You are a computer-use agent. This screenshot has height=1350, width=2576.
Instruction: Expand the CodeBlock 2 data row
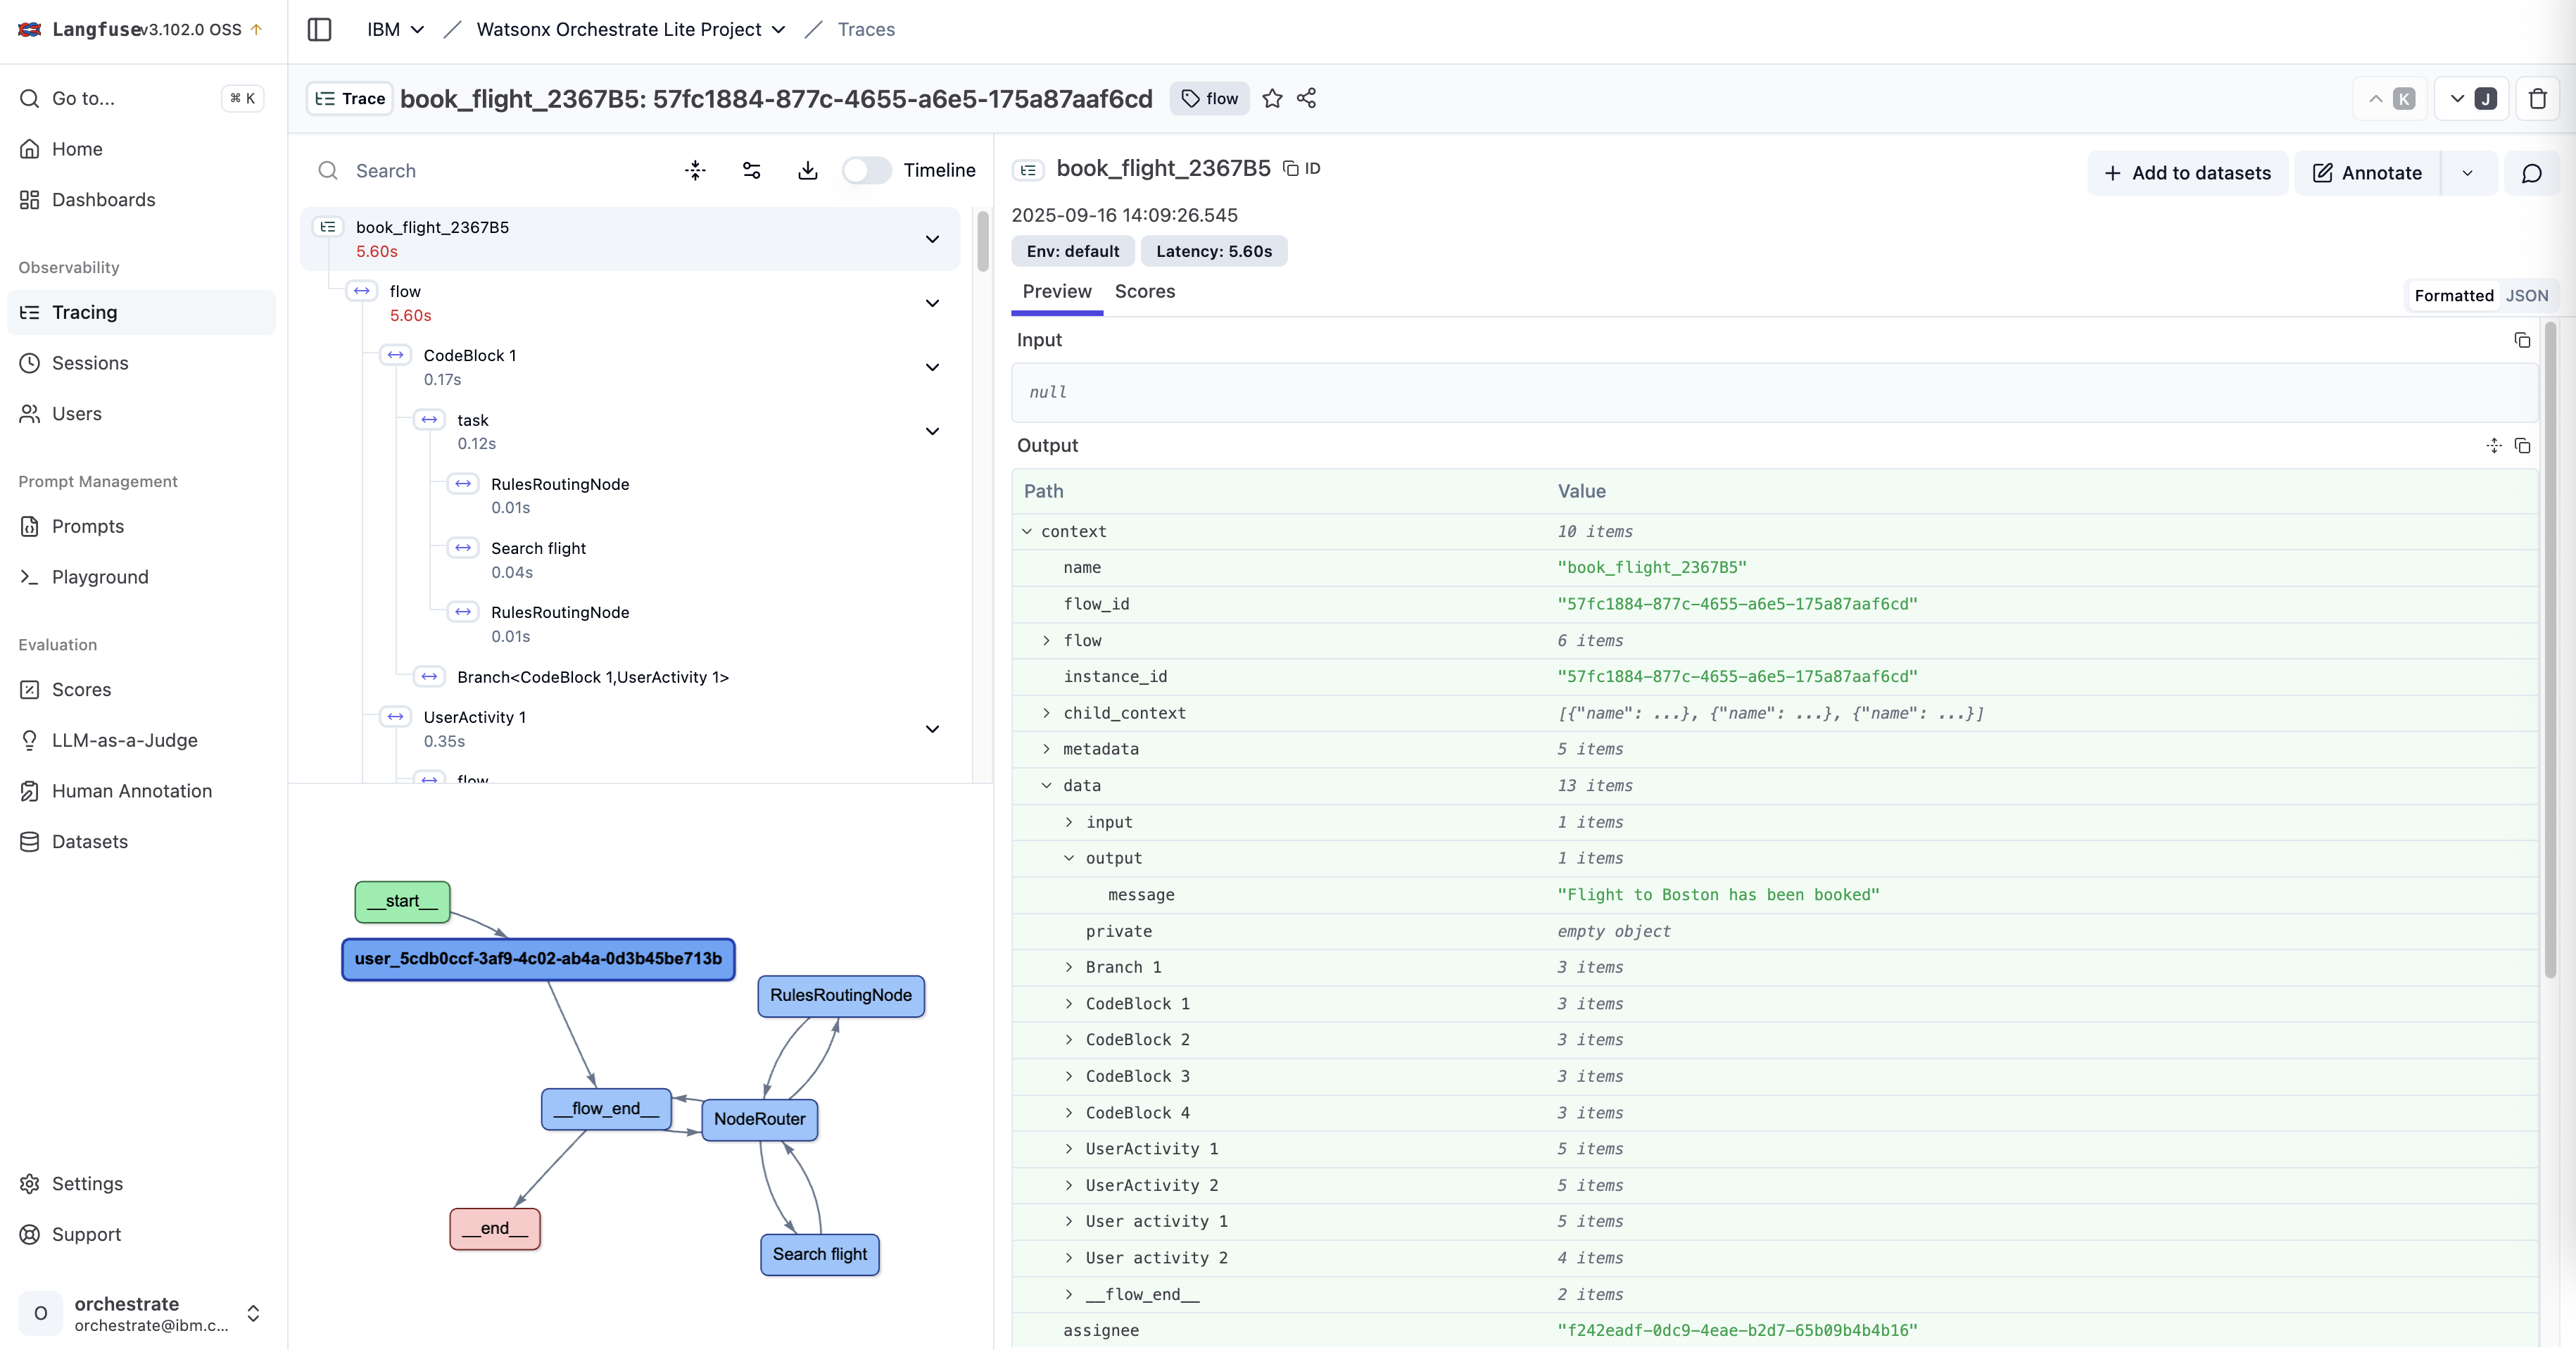click(1069, 1040)
